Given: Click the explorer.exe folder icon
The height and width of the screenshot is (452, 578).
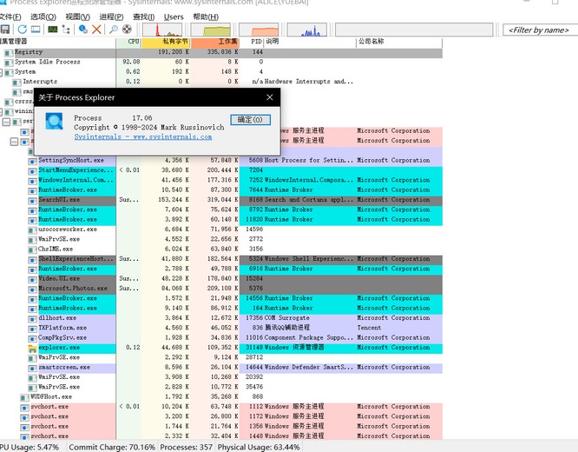Looking at the screenshot, I should [x=32, y=348].
